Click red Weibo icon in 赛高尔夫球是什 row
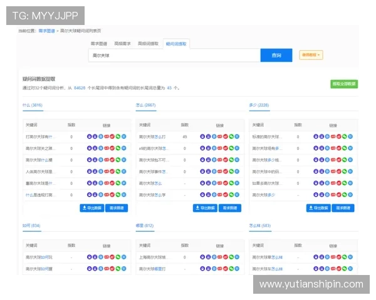The image size is (376, 300). 112,183
